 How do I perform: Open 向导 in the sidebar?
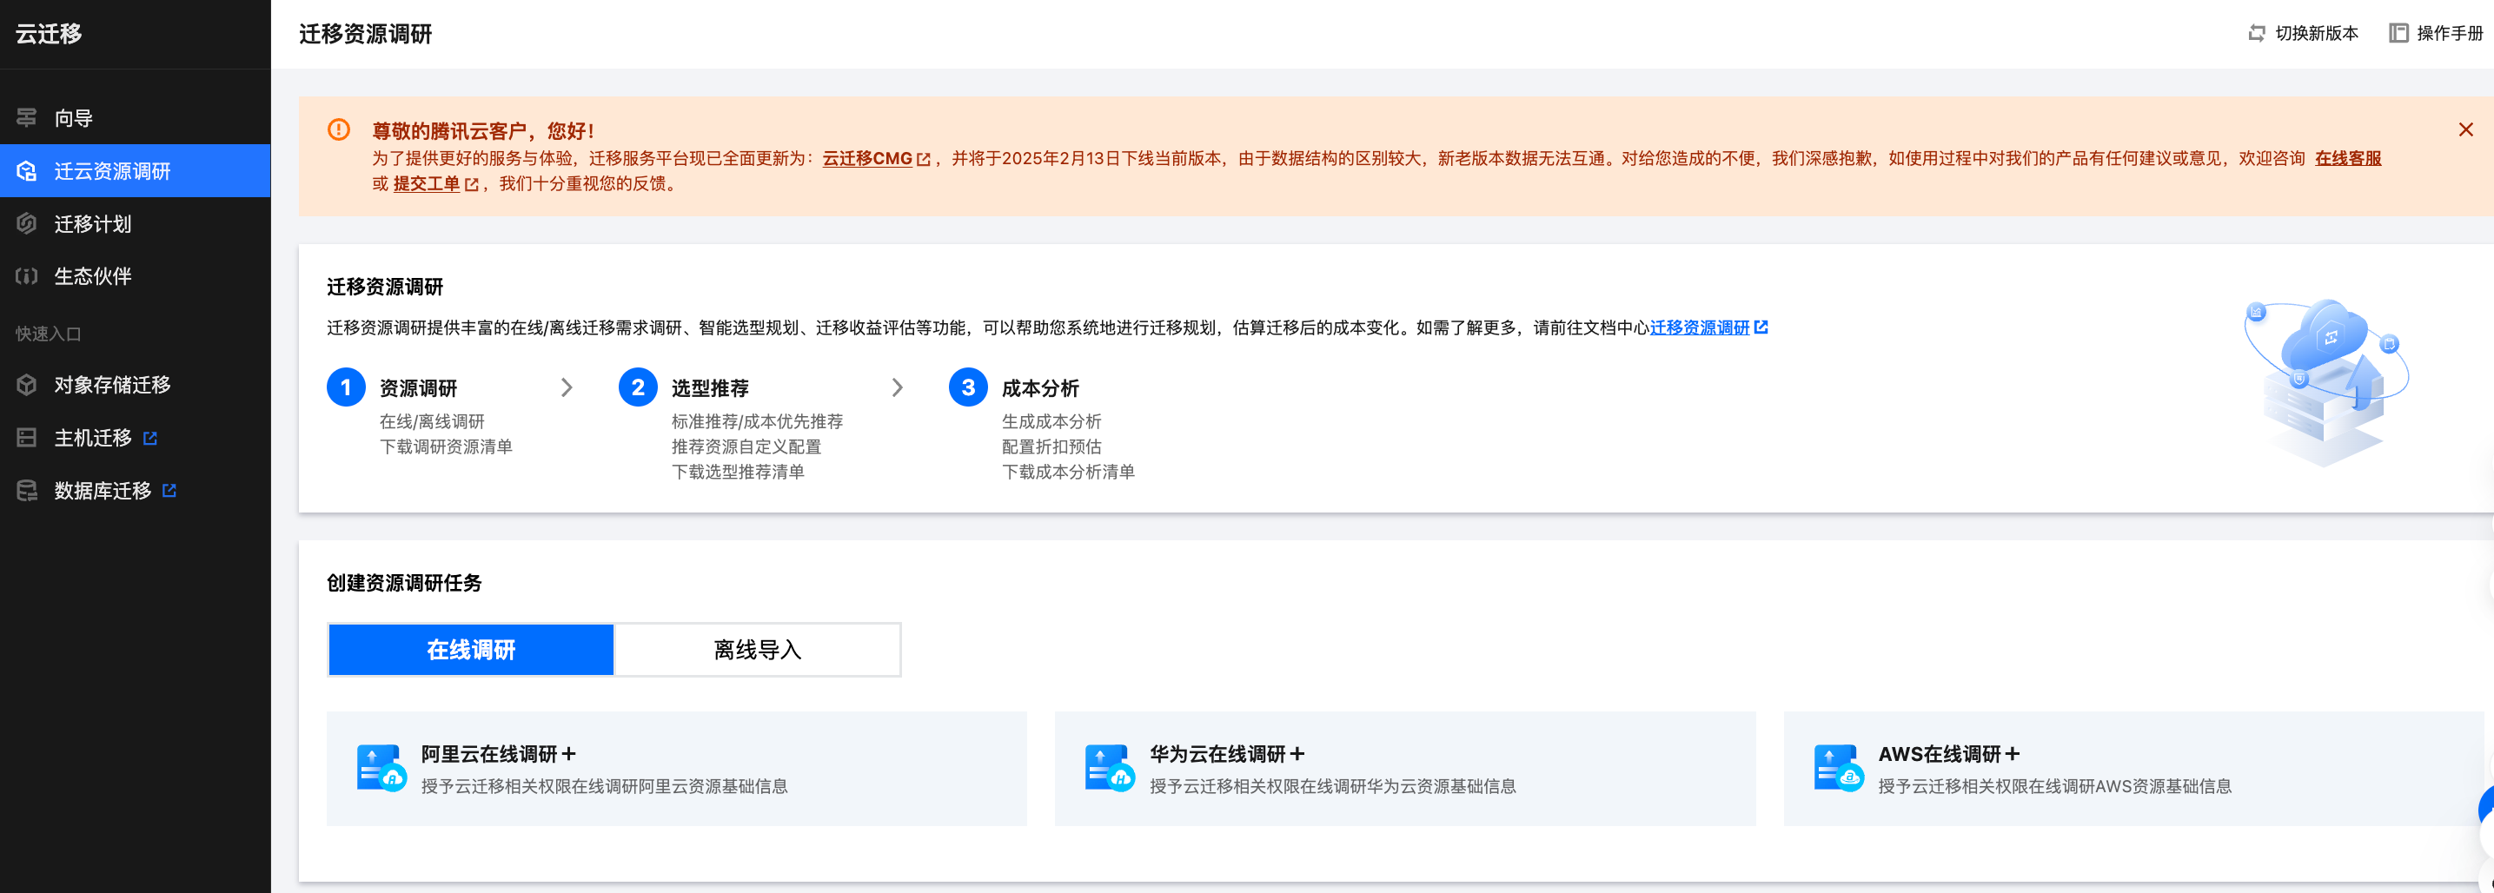coord(135,118)
